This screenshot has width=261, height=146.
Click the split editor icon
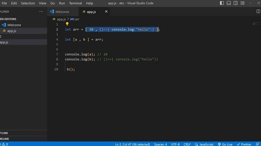[x=258, y=11]
